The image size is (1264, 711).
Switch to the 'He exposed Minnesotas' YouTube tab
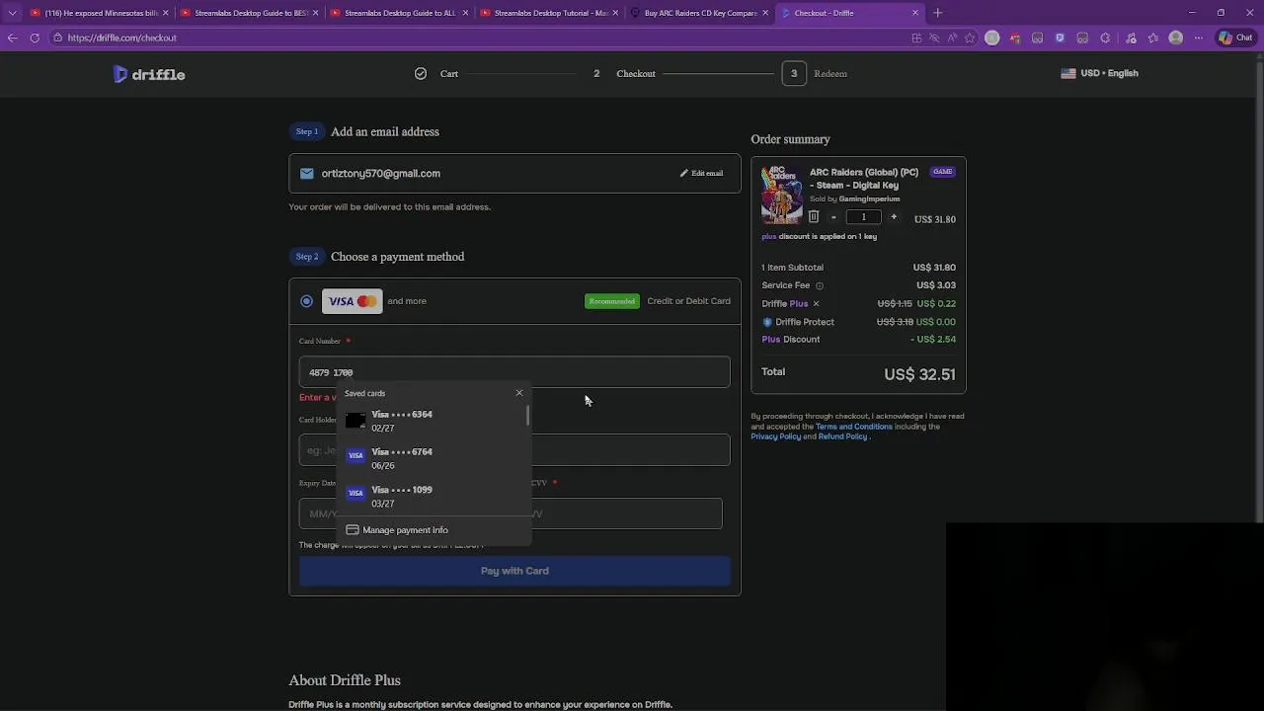[99, 13]
